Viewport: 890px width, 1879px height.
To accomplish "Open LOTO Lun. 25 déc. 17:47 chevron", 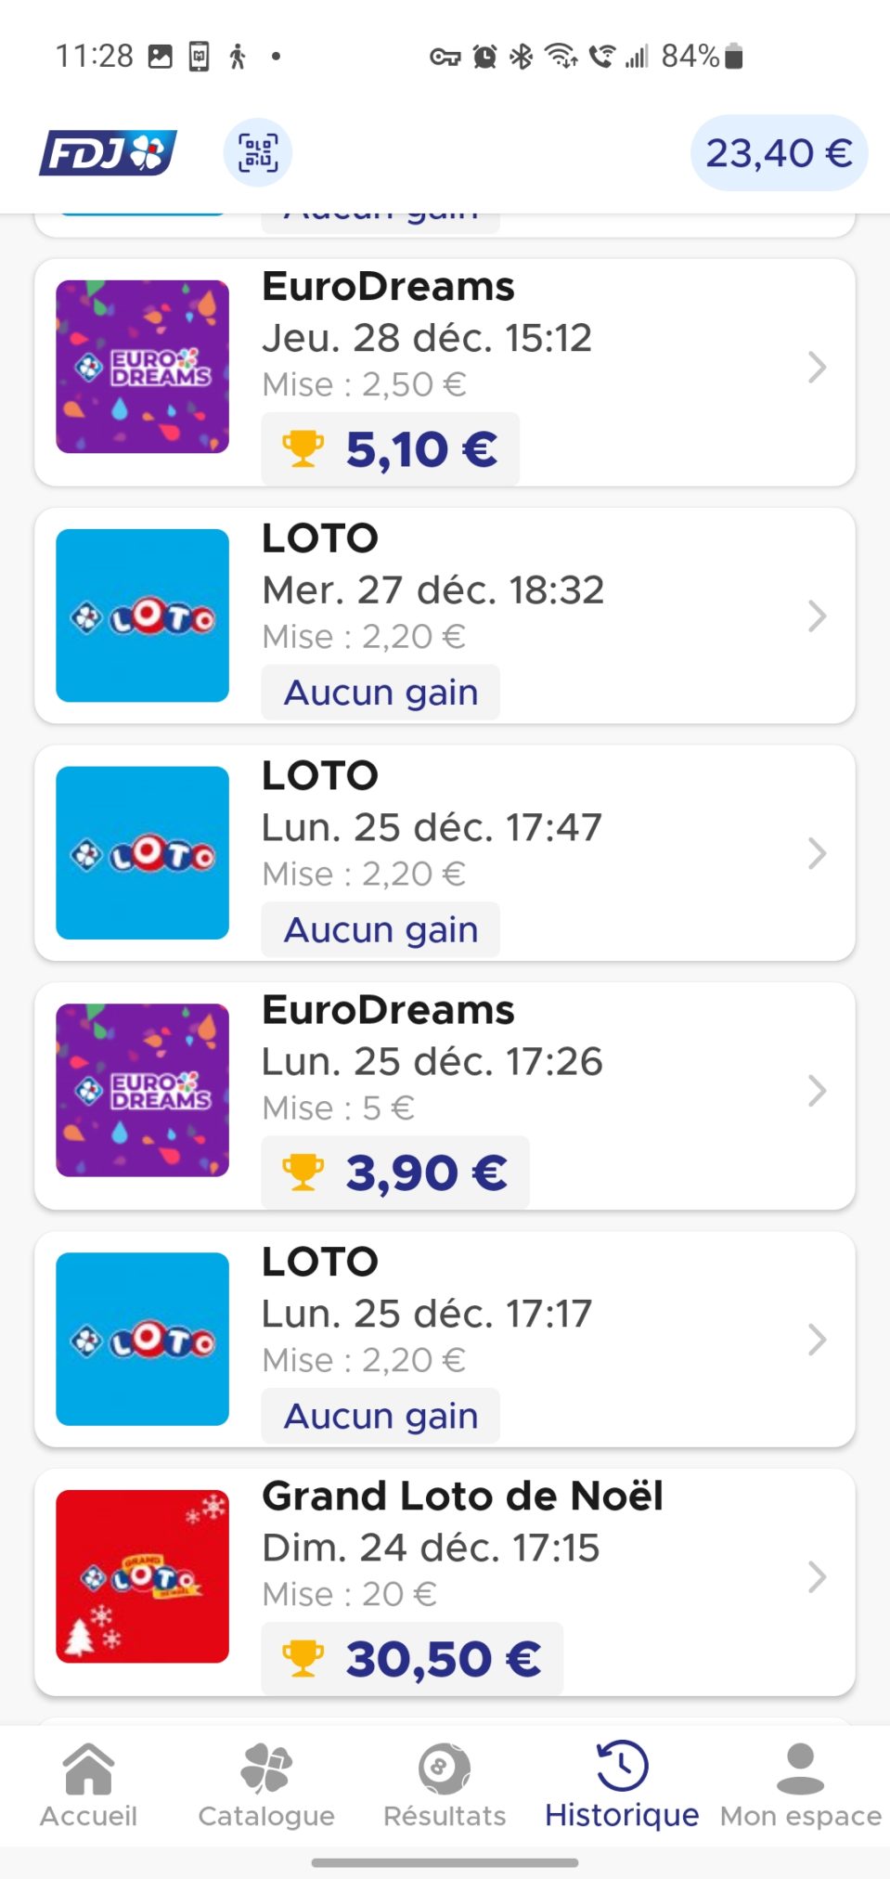I will (x=817, y=853).
